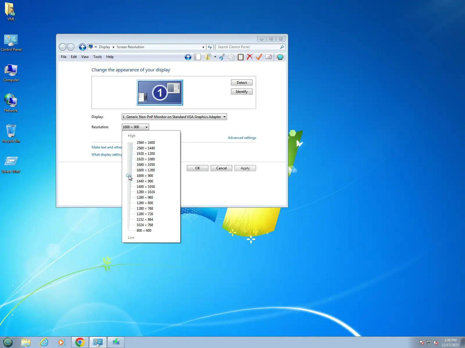
Task: Click the Back navigation button
Action: tap(62, 47)
